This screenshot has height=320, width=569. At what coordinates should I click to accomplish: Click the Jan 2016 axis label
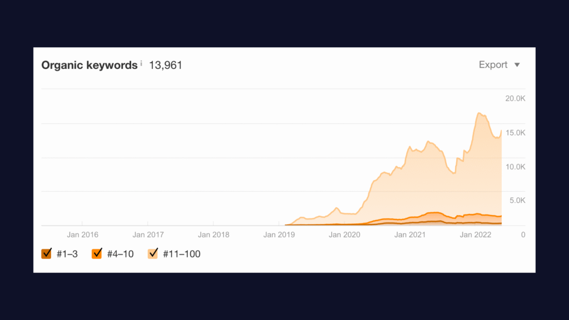click(x=82, y=235)
